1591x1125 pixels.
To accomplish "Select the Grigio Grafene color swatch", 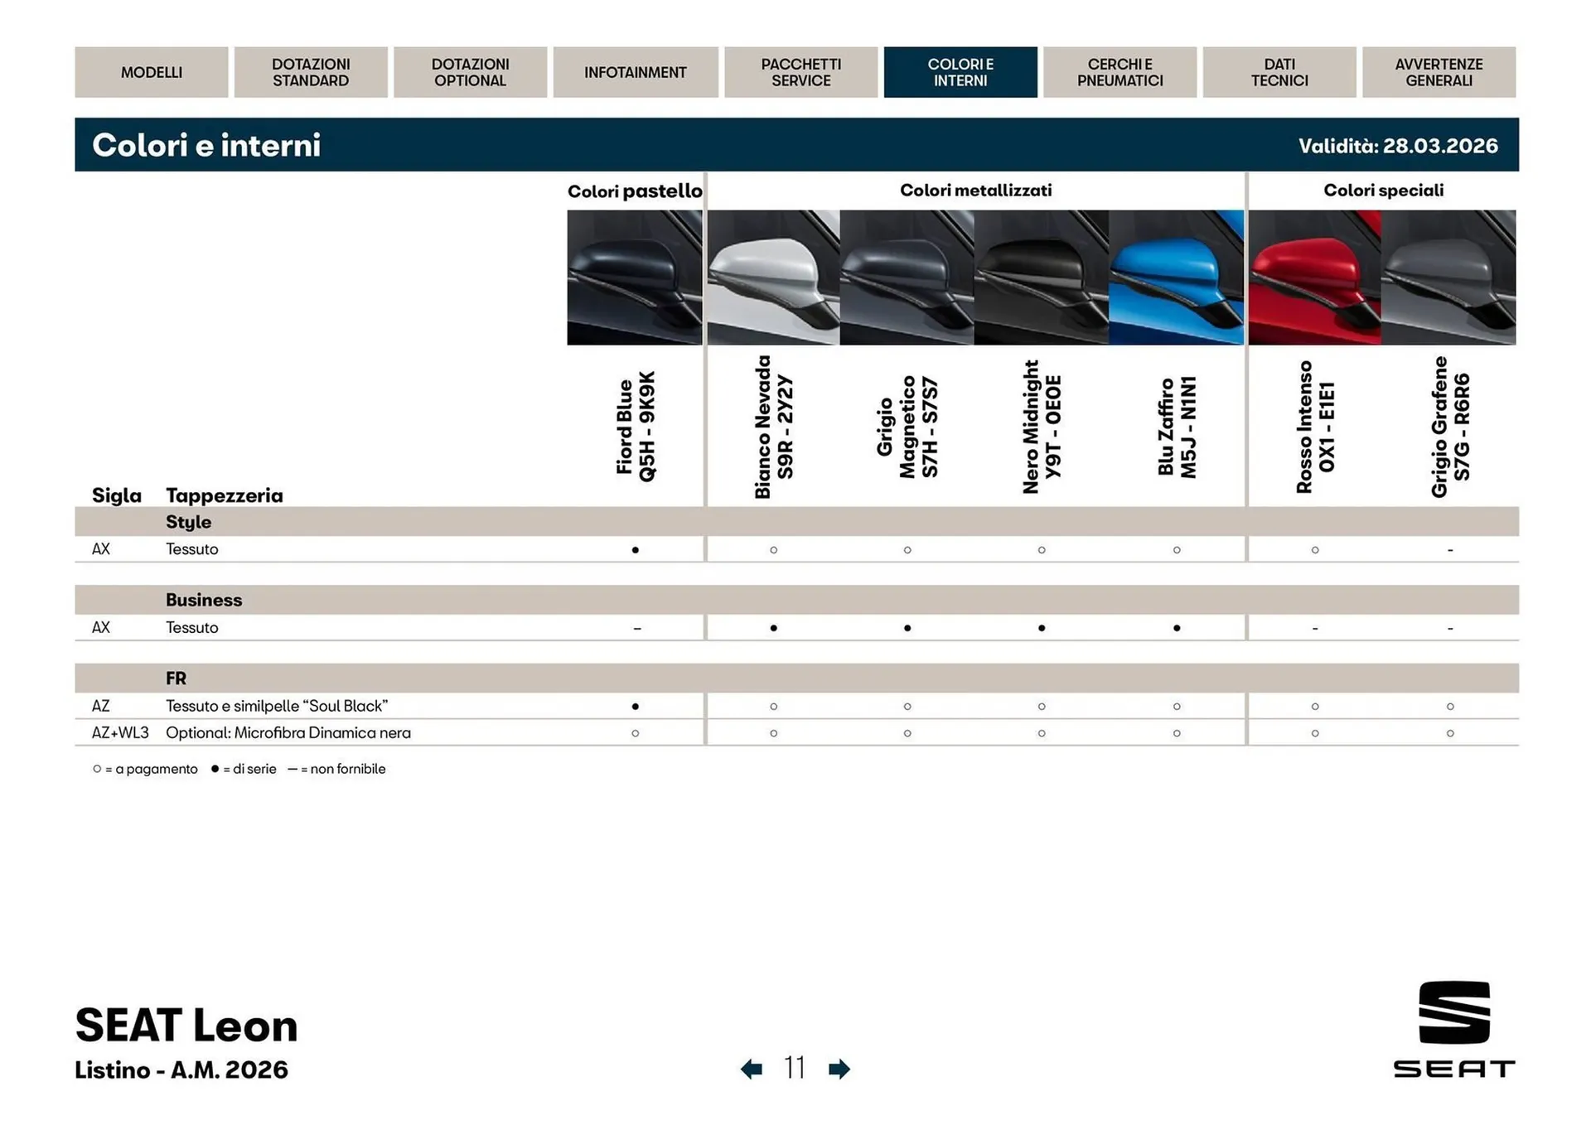I will [1448, 278].
